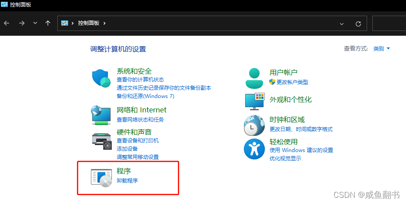
Task: Open 查看设备和打印机 link
Action: [138, 141]
